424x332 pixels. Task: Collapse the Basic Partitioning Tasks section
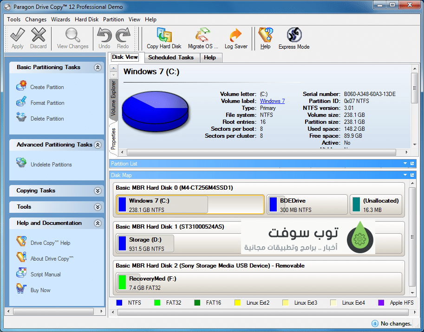click(98, 67)
